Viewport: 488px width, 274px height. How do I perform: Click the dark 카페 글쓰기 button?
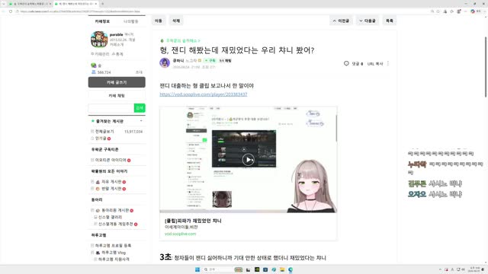[x=117, y=82]
